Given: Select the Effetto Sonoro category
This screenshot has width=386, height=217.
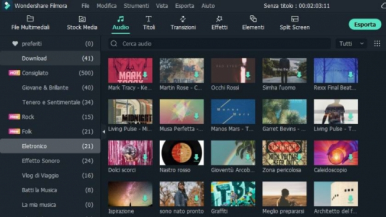Looking at the screenshot, I should tap(50, 161).
